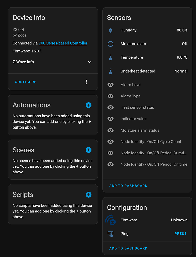Toggle visibility of Heat sensor status

110,107
